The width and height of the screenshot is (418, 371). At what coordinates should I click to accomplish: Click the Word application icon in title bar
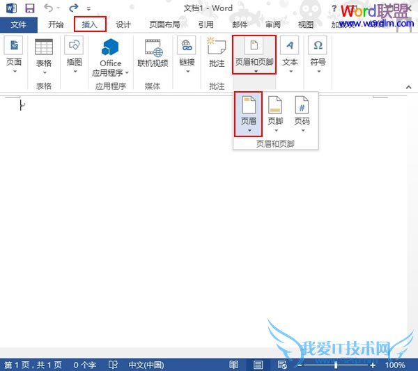pos(11,8)
